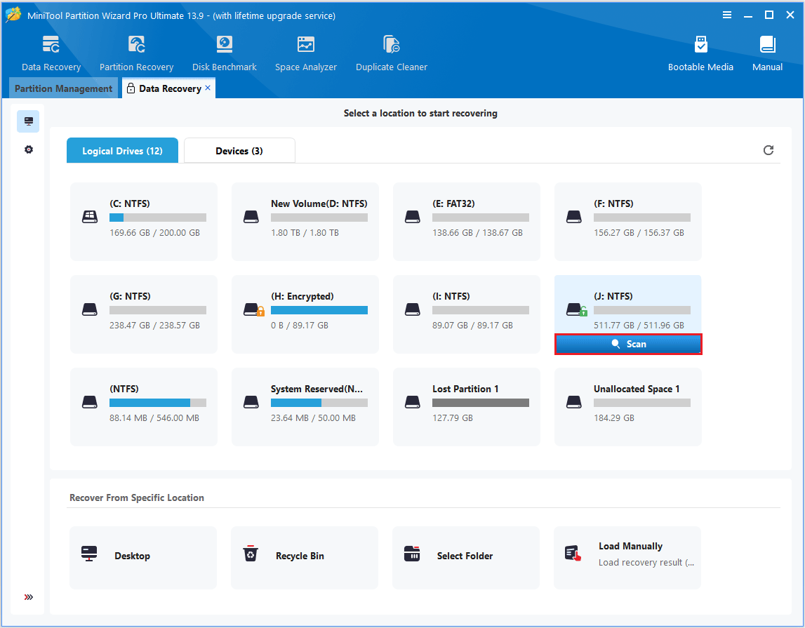Click the "1.80 TB / 1.80 TB" text
The image size is (805, 628).
pyautogui.click(x=305, y=233)
